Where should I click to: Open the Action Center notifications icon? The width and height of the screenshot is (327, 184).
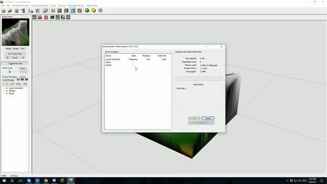click(321, 180)
